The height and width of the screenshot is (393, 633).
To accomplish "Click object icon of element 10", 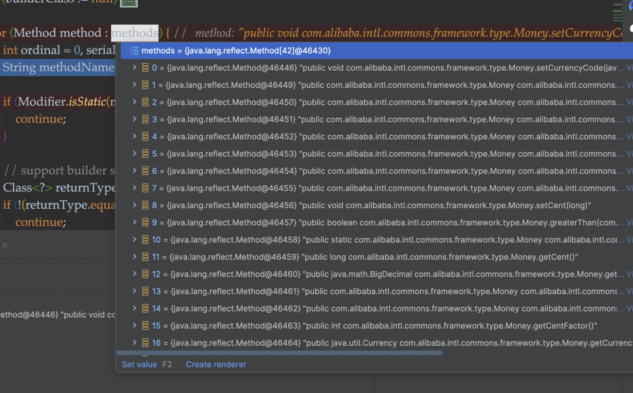I will point(145,240).
